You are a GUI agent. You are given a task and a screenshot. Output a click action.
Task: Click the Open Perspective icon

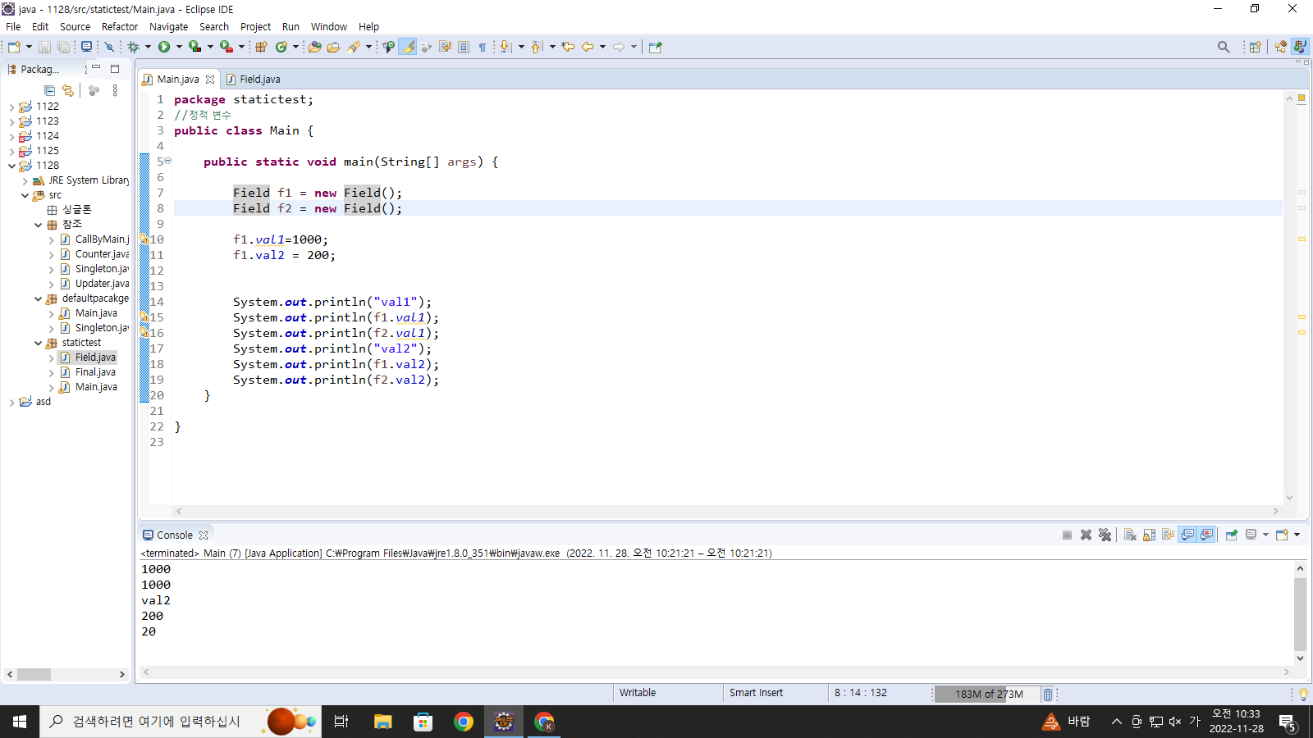click(x=1255, y=47)
